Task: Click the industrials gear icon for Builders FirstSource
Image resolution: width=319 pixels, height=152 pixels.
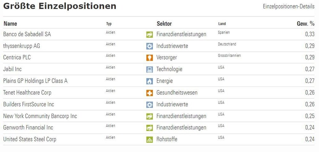Action: 149,104
